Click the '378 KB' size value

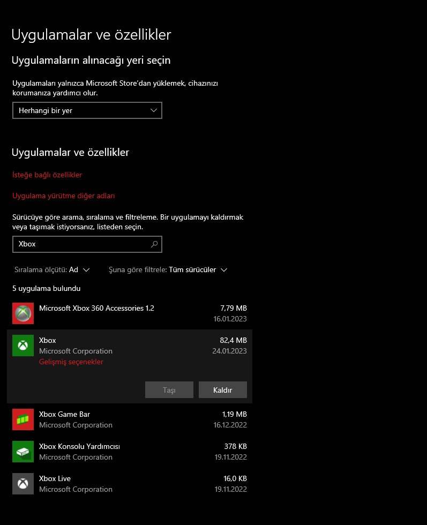(235, 446)
